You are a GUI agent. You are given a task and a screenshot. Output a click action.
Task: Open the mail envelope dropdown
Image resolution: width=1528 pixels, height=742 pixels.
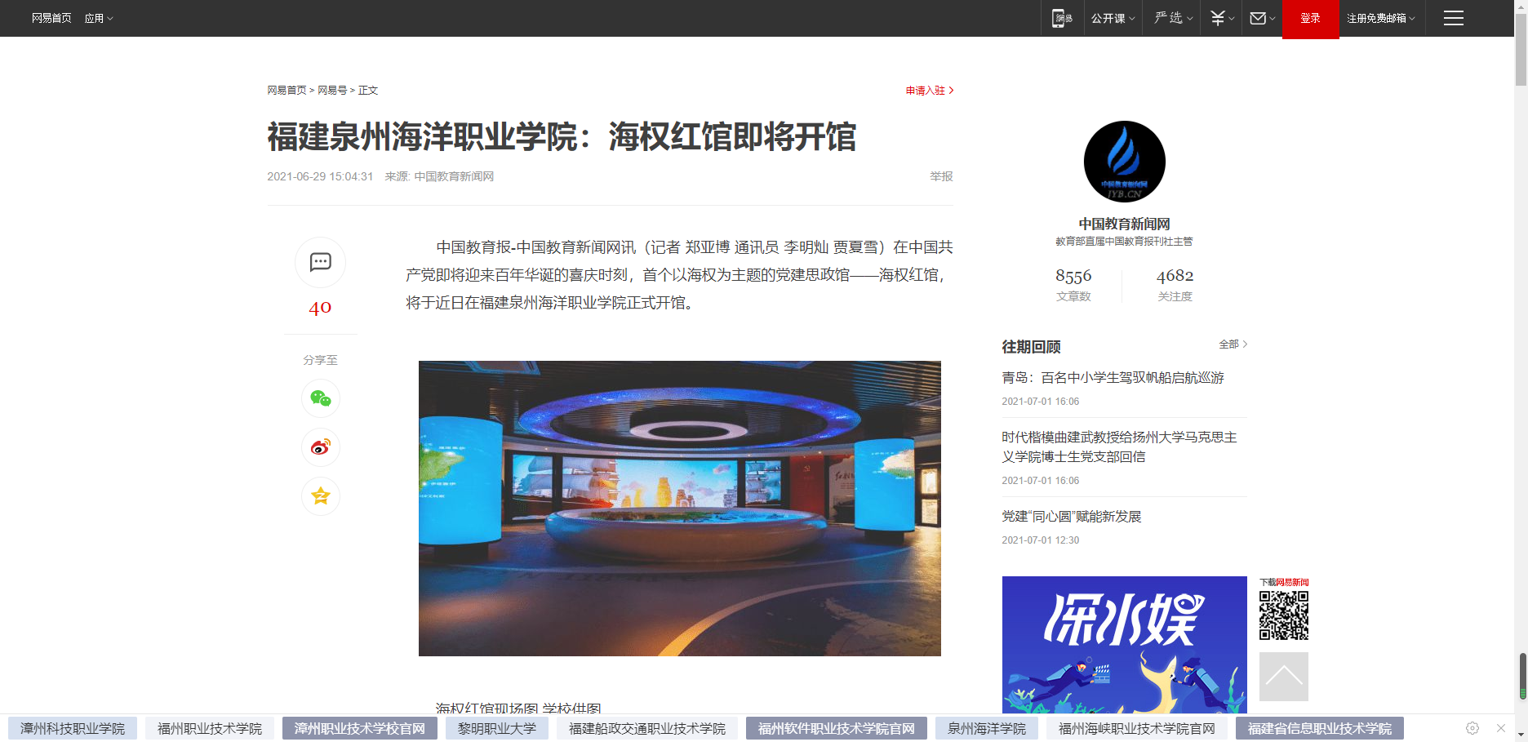point(1262,18)
